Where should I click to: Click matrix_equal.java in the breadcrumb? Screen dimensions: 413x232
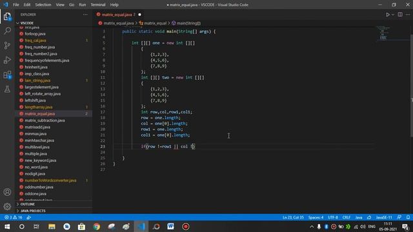point(118,23)
